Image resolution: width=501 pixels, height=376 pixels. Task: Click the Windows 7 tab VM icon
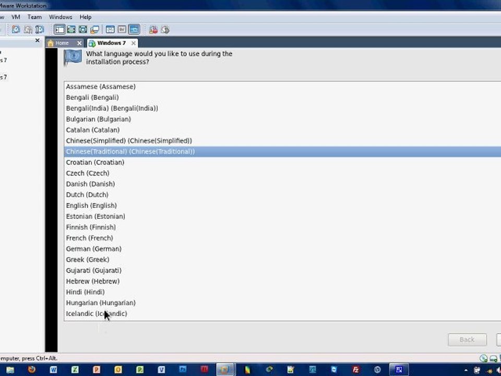92,43
